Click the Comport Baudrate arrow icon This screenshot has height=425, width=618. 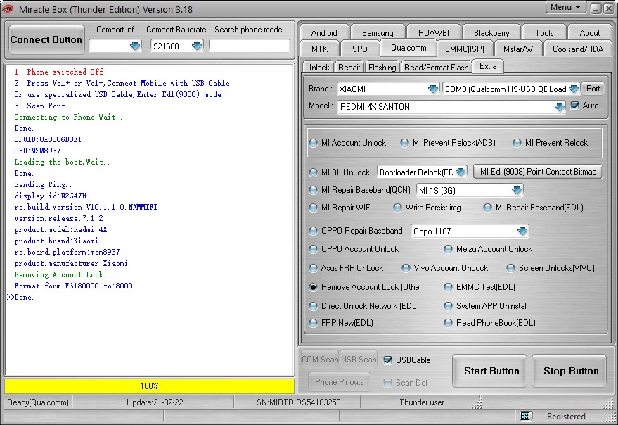click(x=197, y=46)
